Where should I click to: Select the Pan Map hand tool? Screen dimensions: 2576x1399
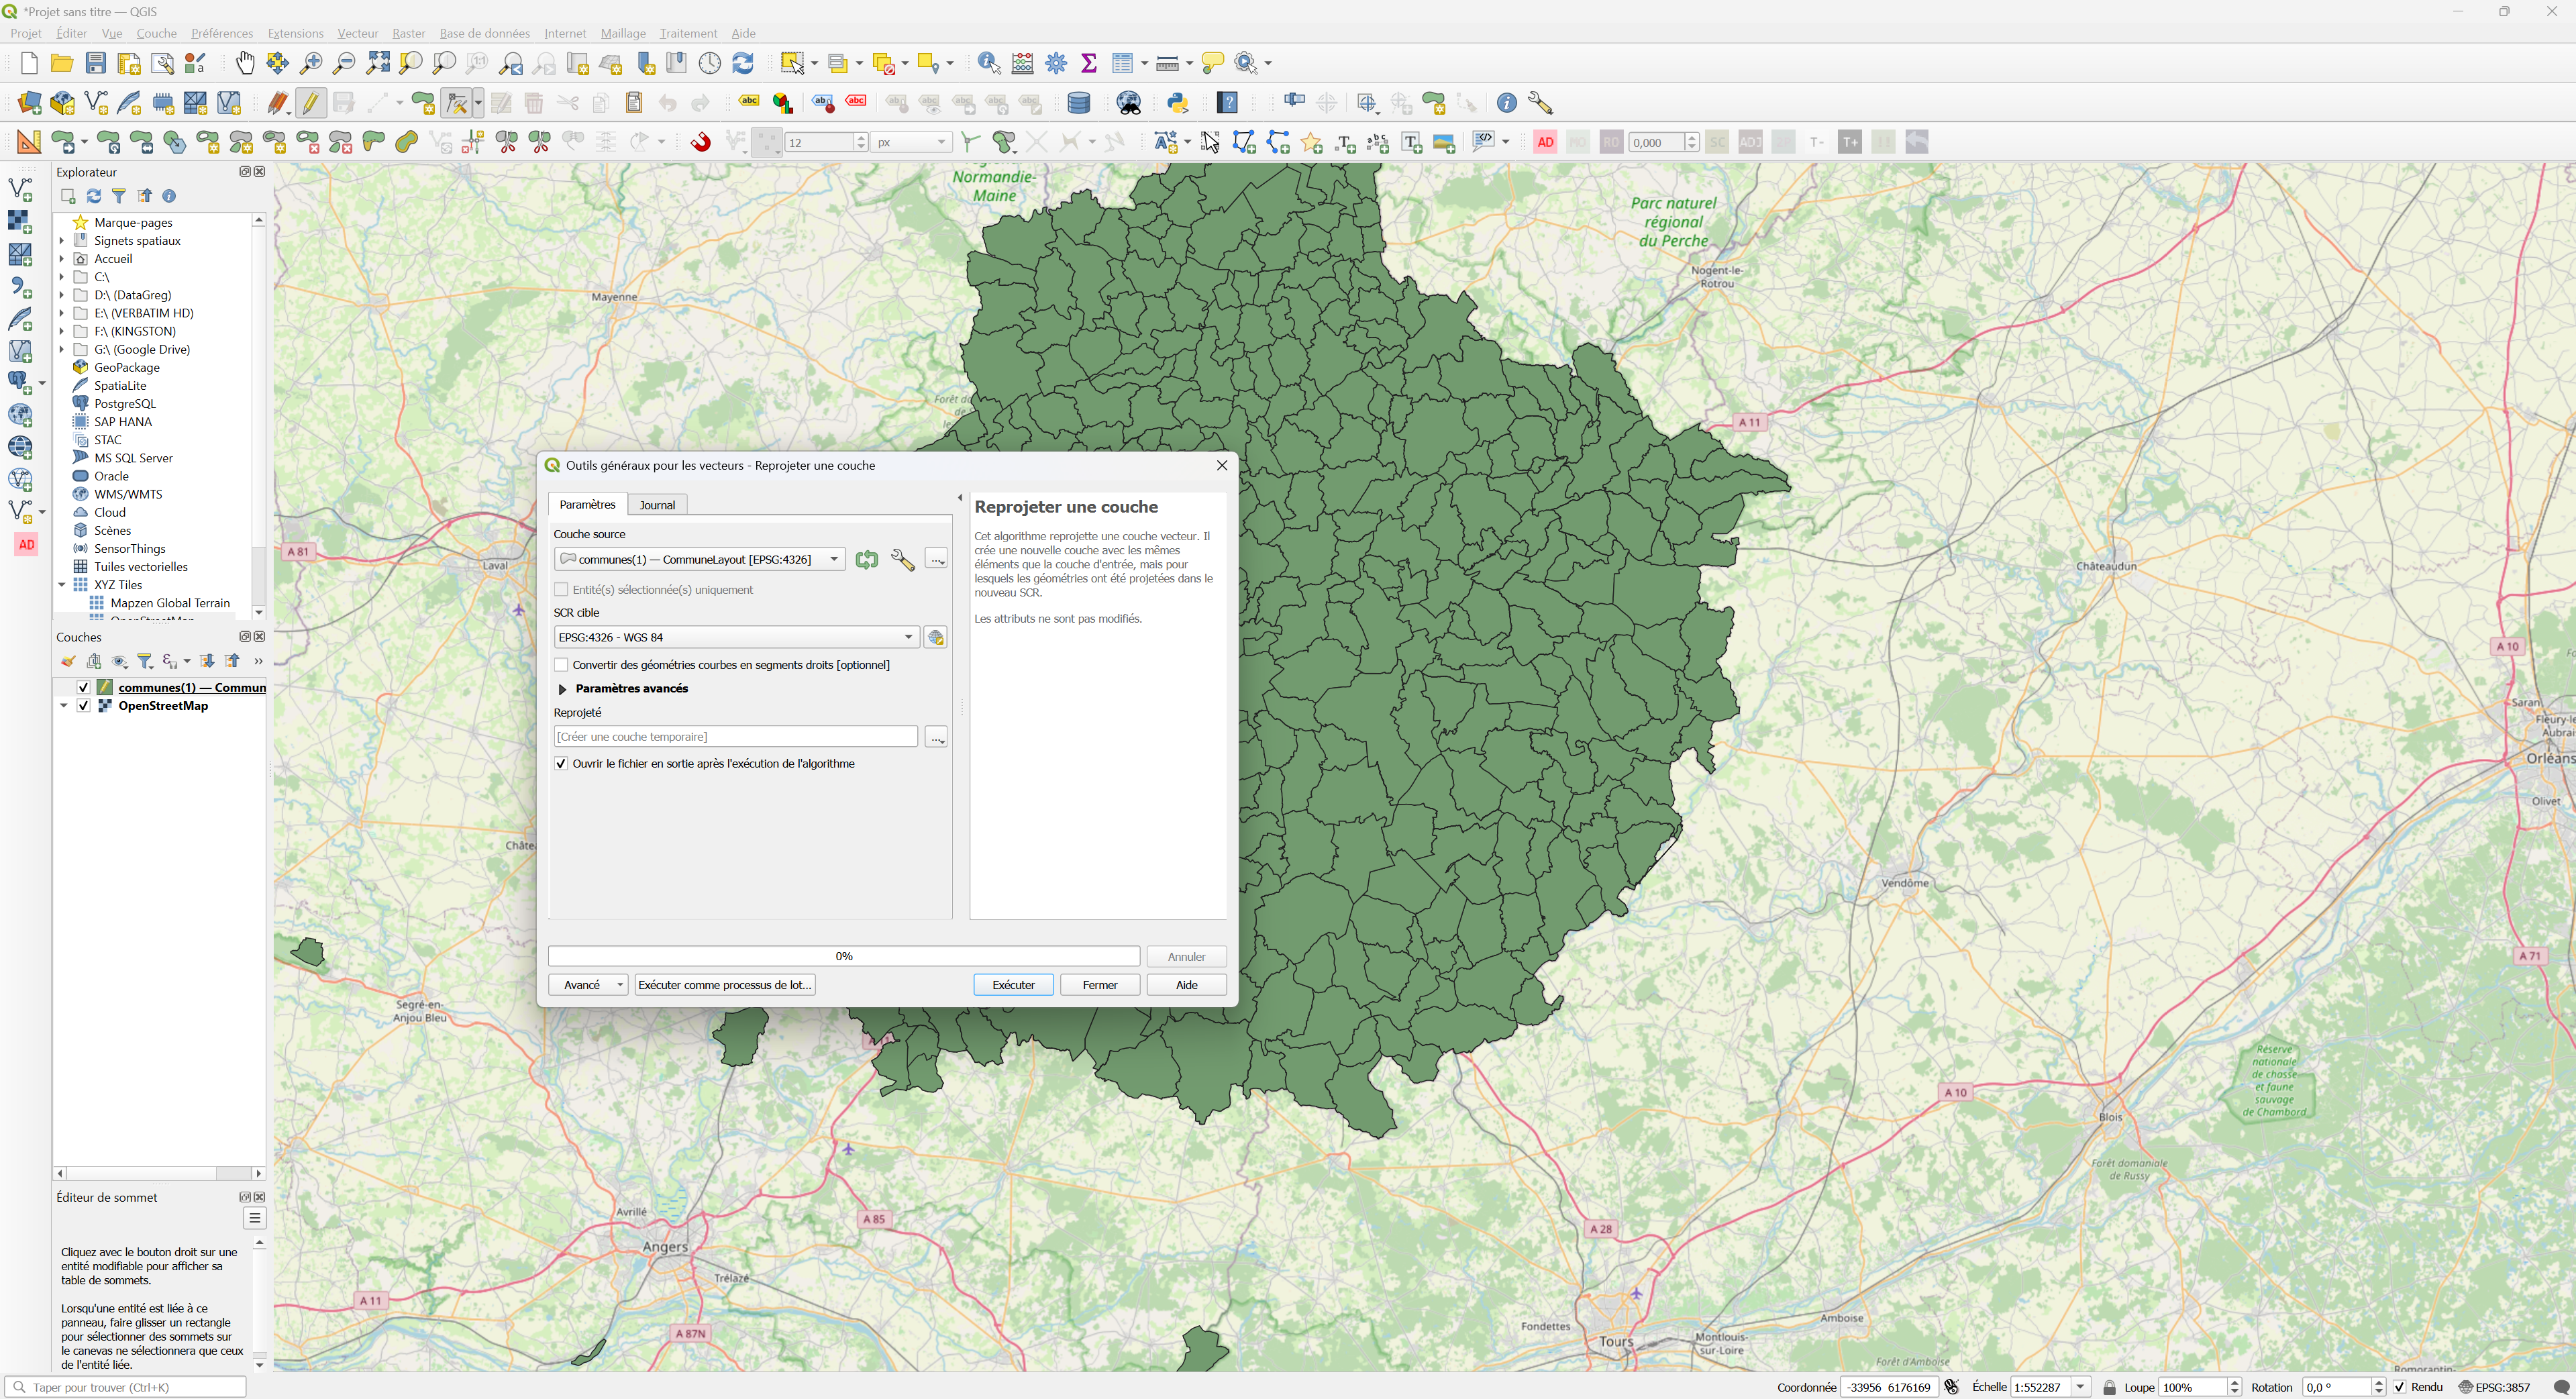click(x=245, y=63)
